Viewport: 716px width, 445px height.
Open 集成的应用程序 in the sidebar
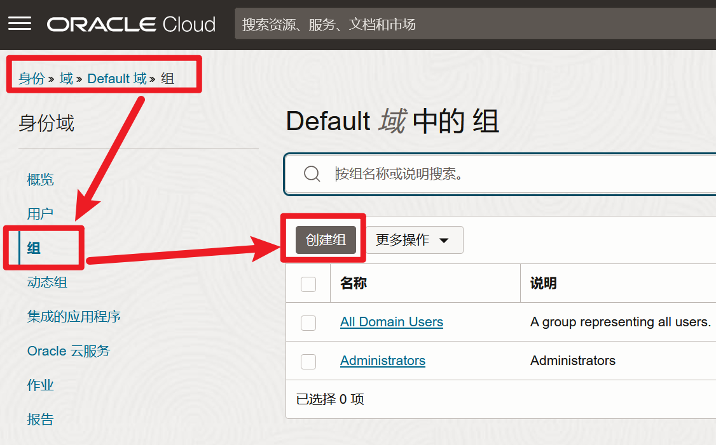[x=74, y=316]
